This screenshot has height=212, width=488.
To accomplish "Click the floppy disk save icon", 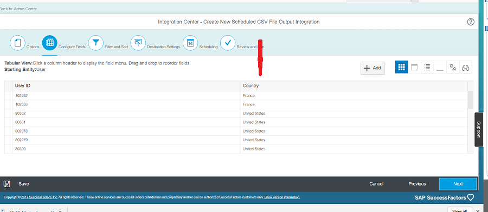I will coord(7,184).
